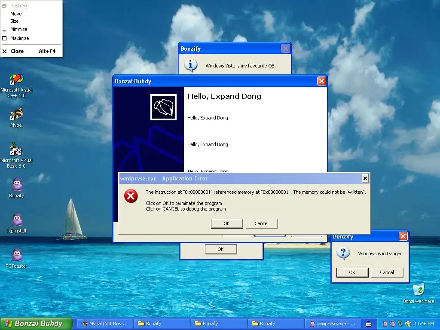Click the 'Windows Vista is my favourite OS.' message
Viewport: 440px width, 330px height.
point(241,66)
